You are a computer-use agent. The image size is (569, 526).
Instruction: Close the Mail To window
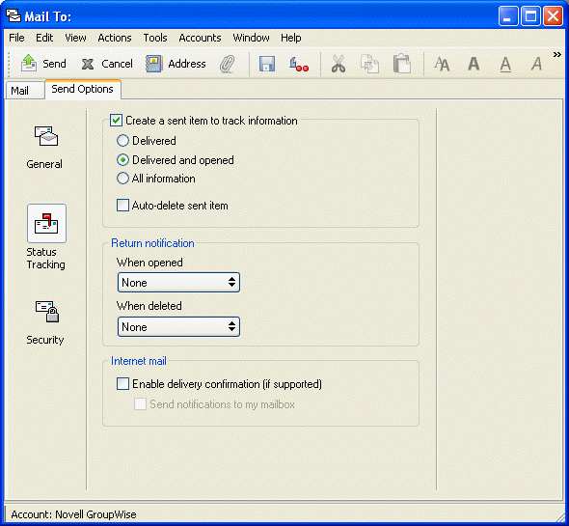pos(553,16)
